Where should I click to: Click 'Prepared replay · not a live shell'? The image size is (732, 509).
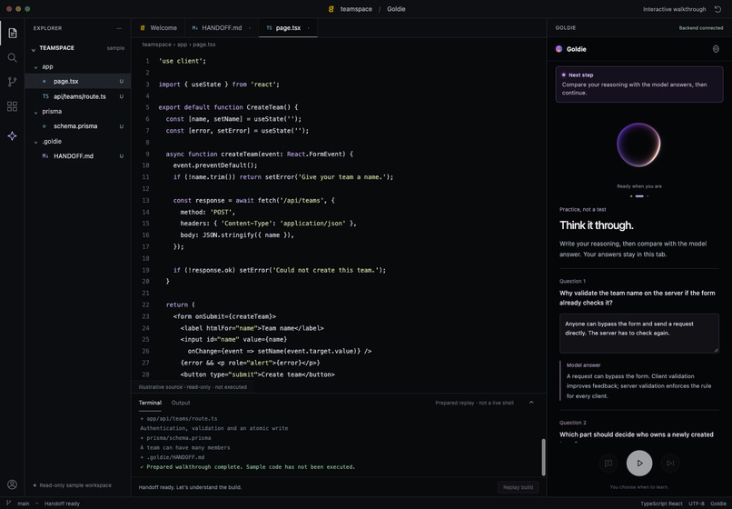[x=474, y=403]
